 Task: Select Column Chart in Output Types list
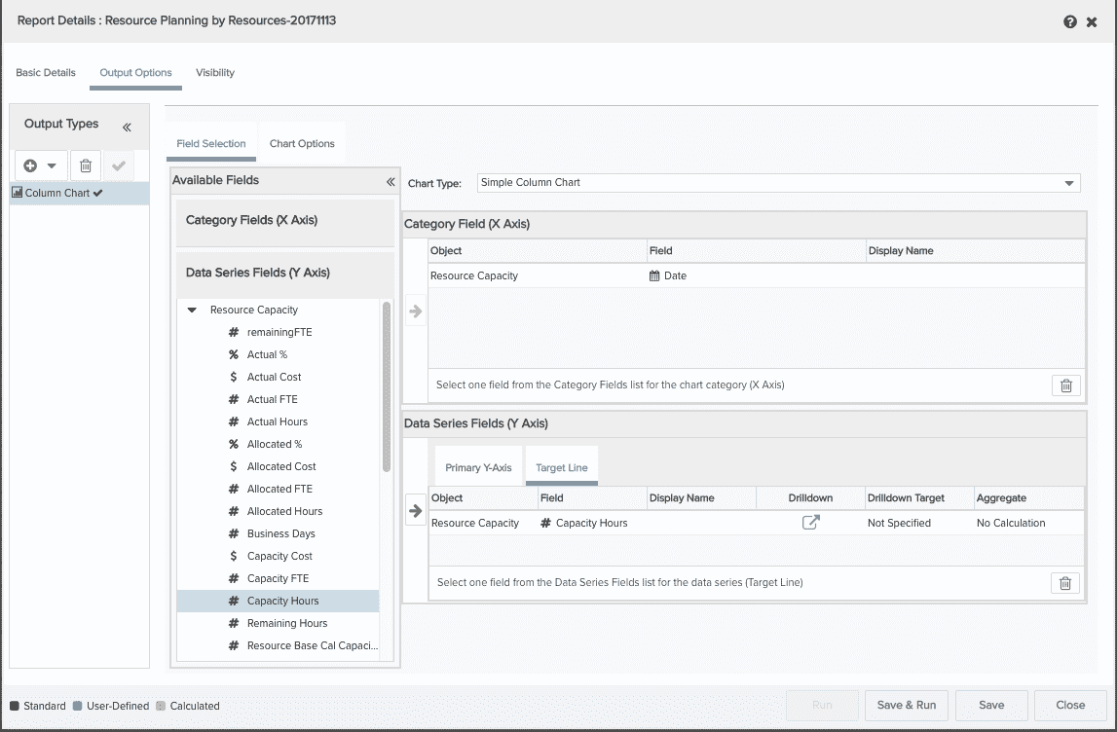click(x=57, y=193)
